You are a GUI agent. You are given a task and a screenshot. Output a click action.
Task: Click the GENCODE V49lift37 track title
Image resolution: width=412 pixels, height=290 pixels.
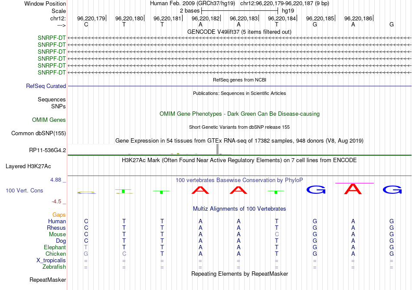click(239, 32)
